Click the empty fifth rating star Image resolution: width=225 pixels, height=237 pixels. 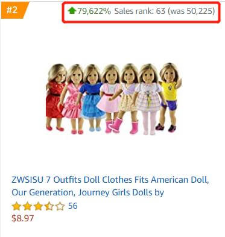pos(60,206)
